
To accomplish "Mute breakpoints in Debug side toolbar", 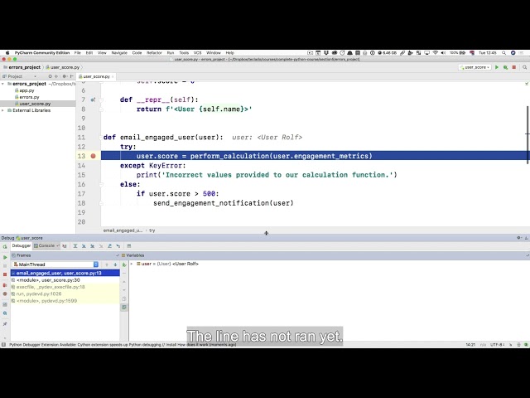I will tap(5, 294).
